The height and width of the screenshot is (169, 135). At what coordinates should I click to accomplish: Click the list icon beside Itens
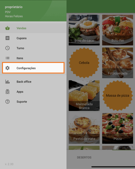[x=8, y=58]
